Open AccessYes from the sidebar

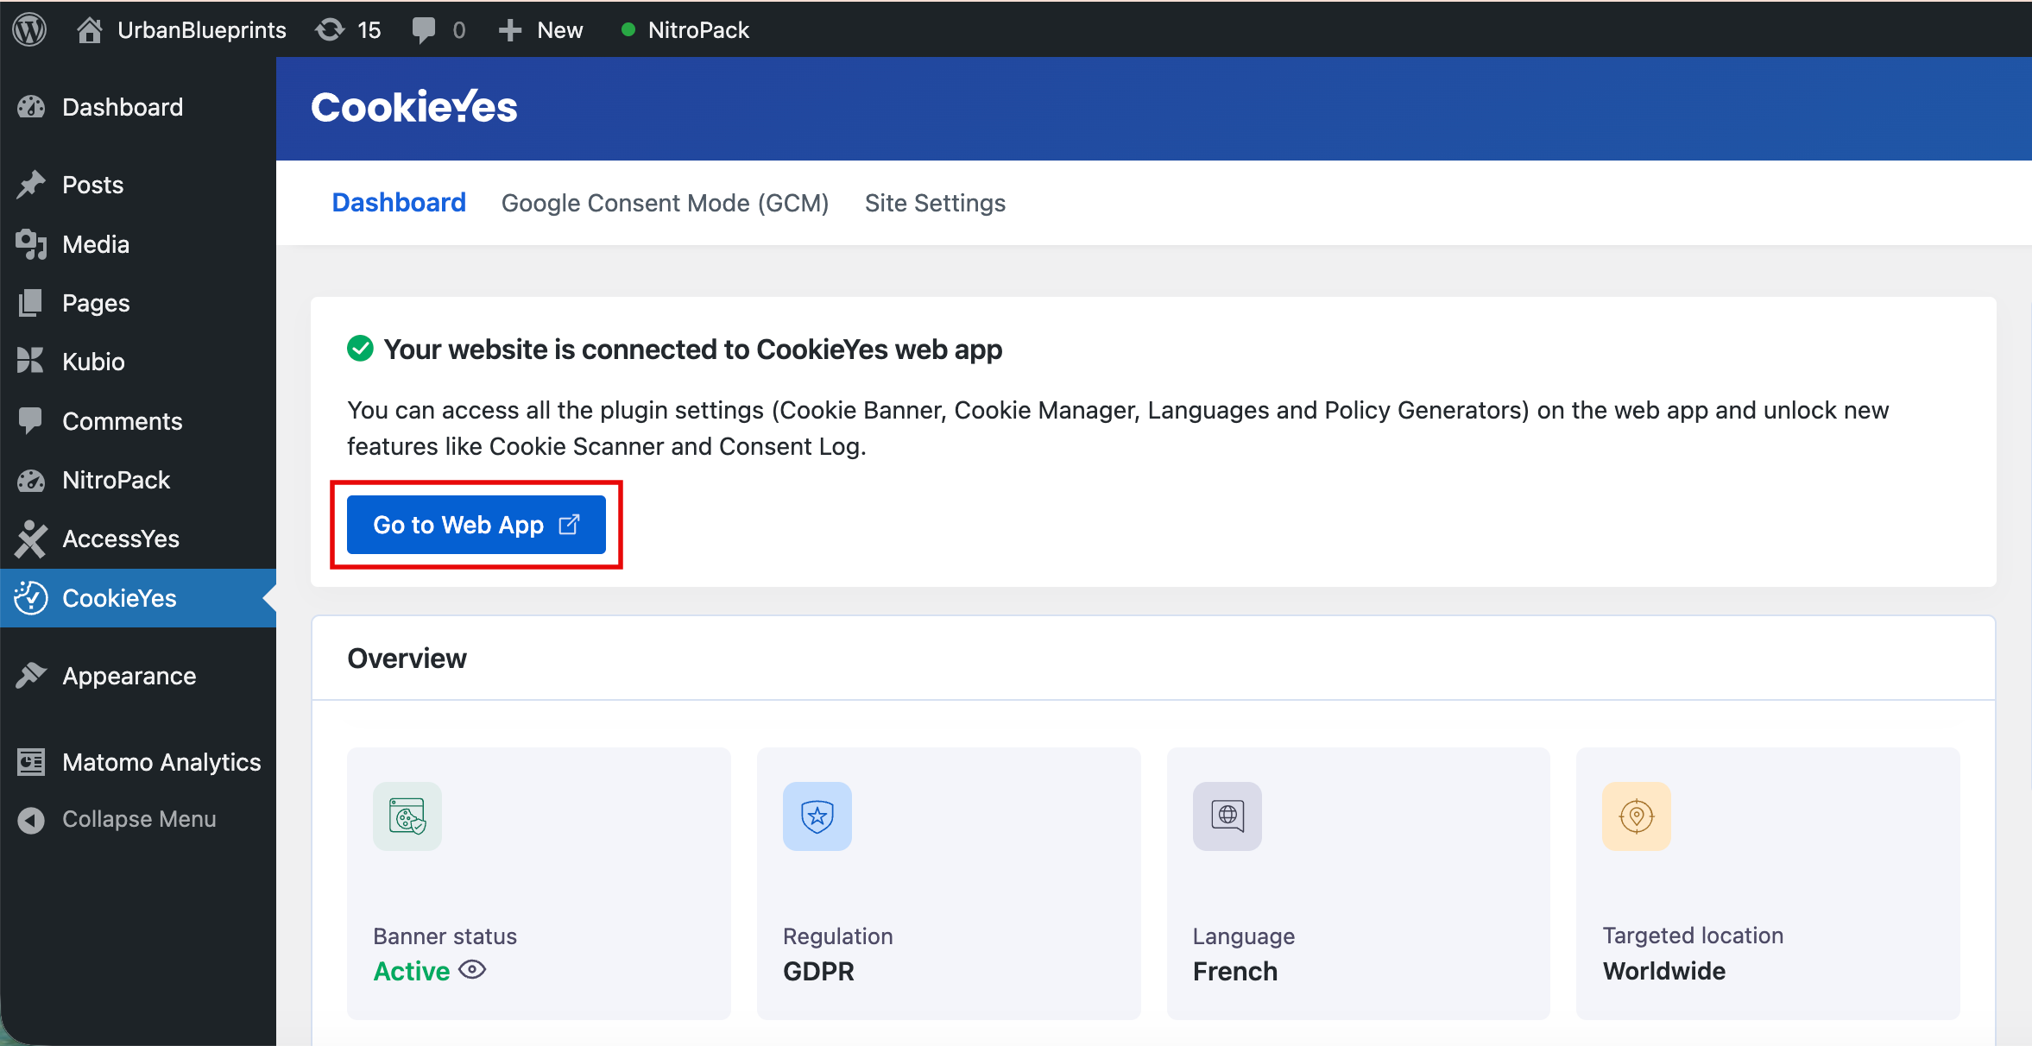point(120,539)
